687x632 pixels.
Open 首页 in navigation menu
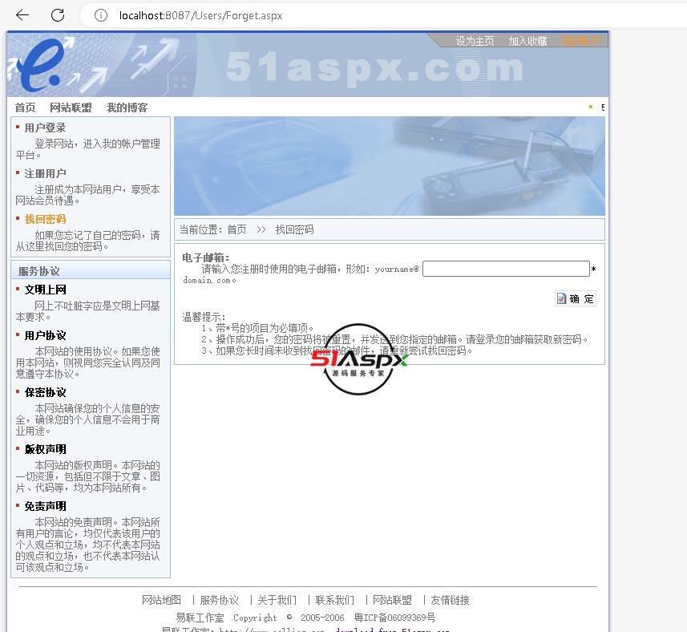click(25, 107)
